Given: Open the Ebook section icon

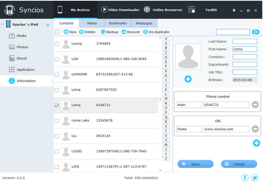Looking at the screenshot, I should click(x=12, y=58).
